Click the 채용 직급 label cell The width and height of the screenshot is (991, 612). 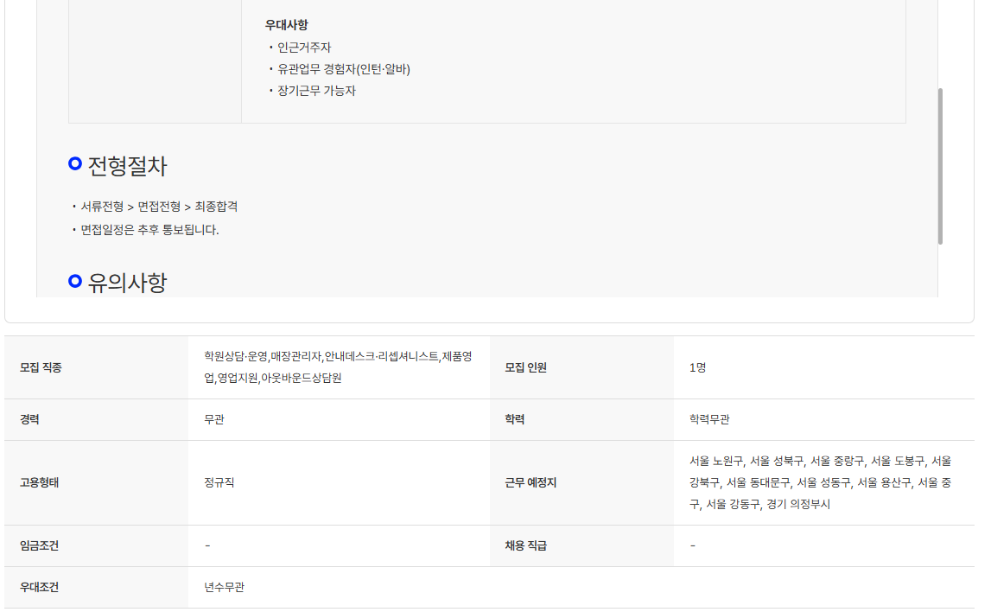pos(526,545)
